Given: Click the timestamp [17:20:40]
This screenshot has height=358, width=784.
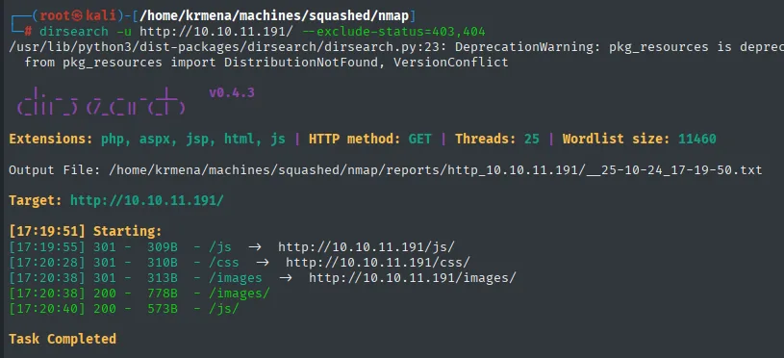Looking at the screenshot, I should coord(47,309).
